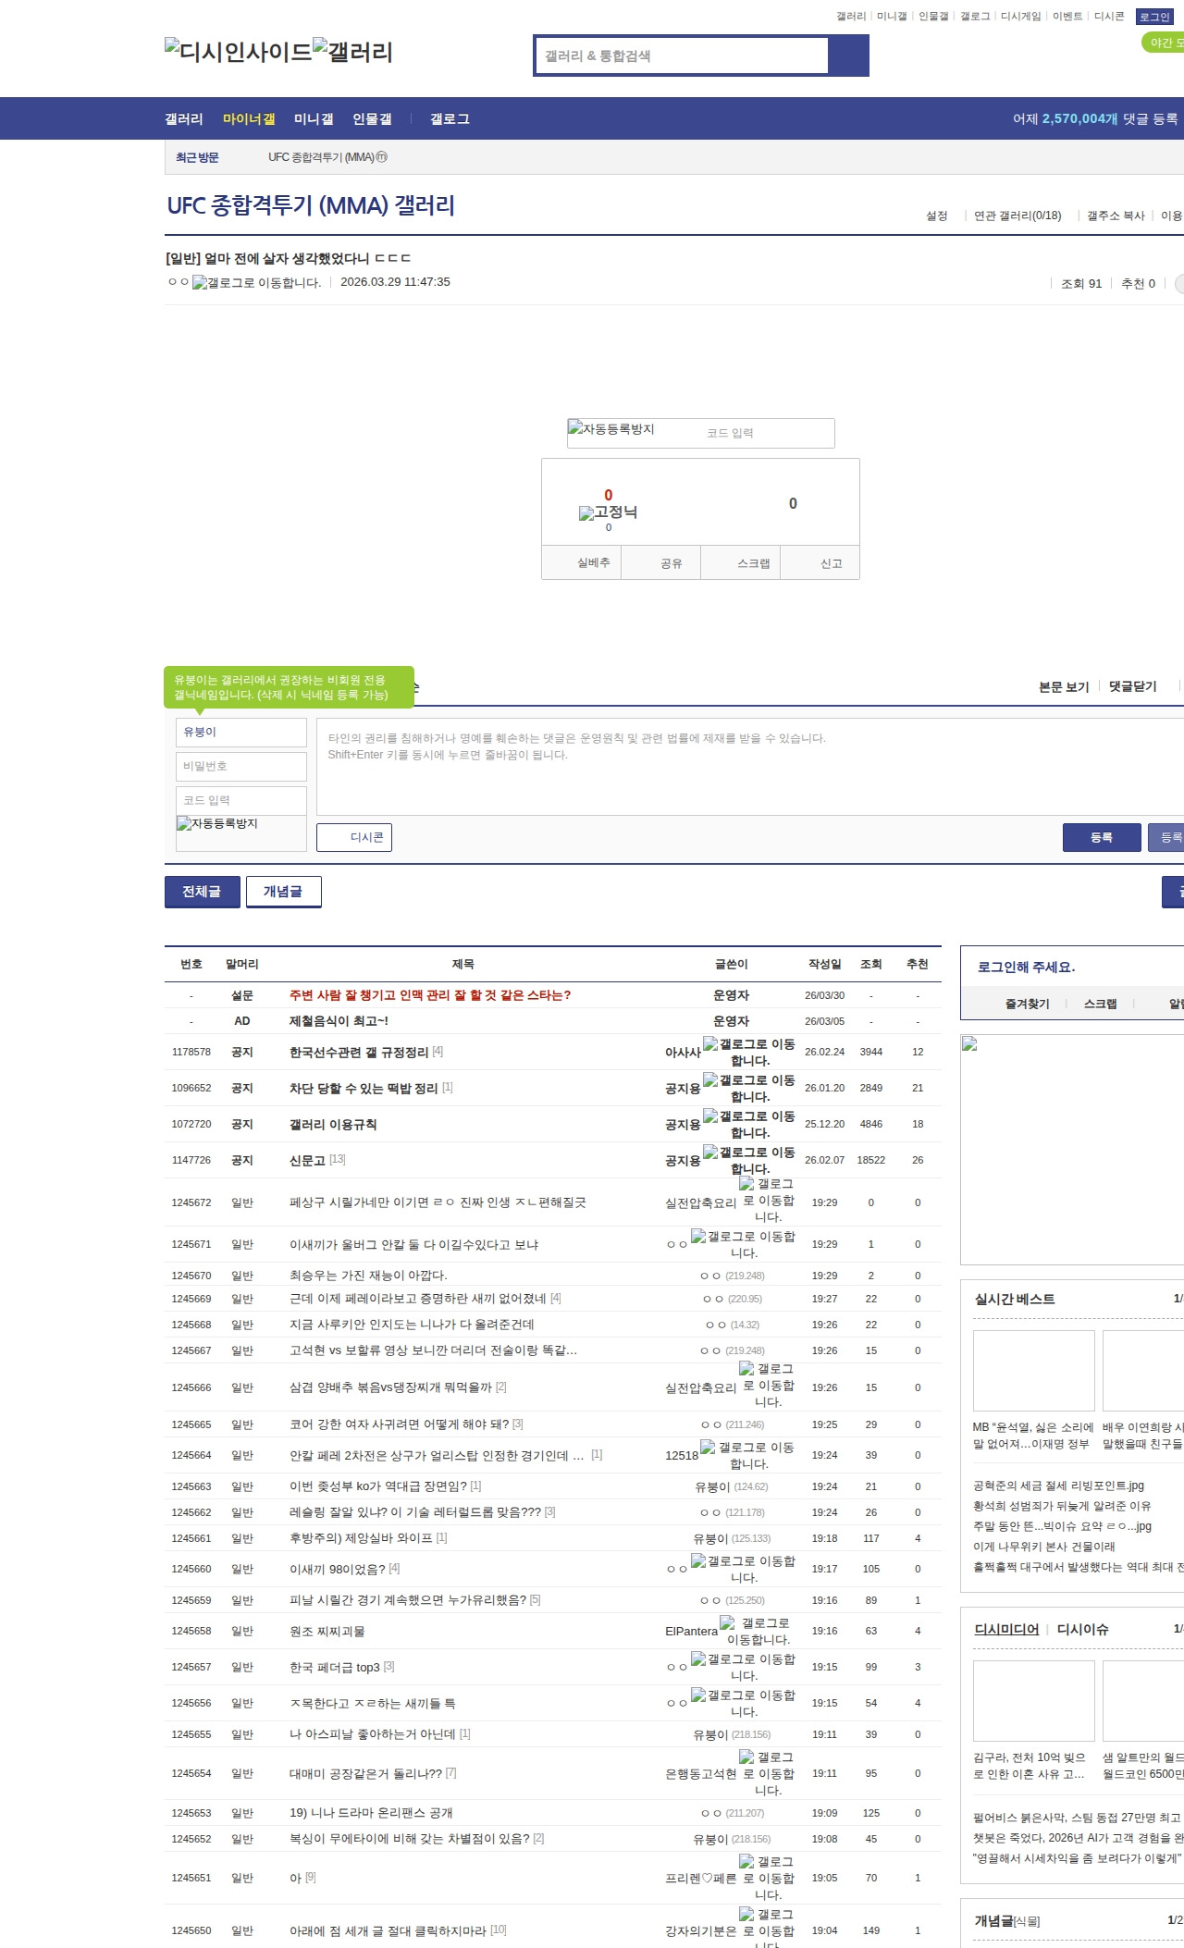Focus the 갤러리 & 통합검색 search field
Image resolution: width=1184 pixels, height=1948 pixels.
pyautogui.click(x=682, y=55)
